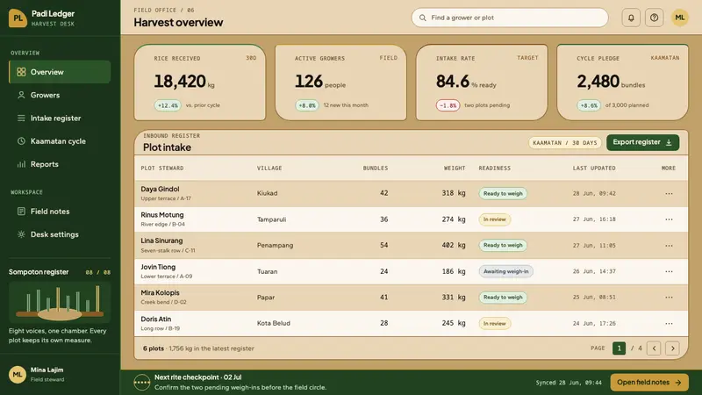The image size is (702, 395).
Task: Open more options for Lina Sinurang
Action: pyautogui.click(x=669, y=246)
